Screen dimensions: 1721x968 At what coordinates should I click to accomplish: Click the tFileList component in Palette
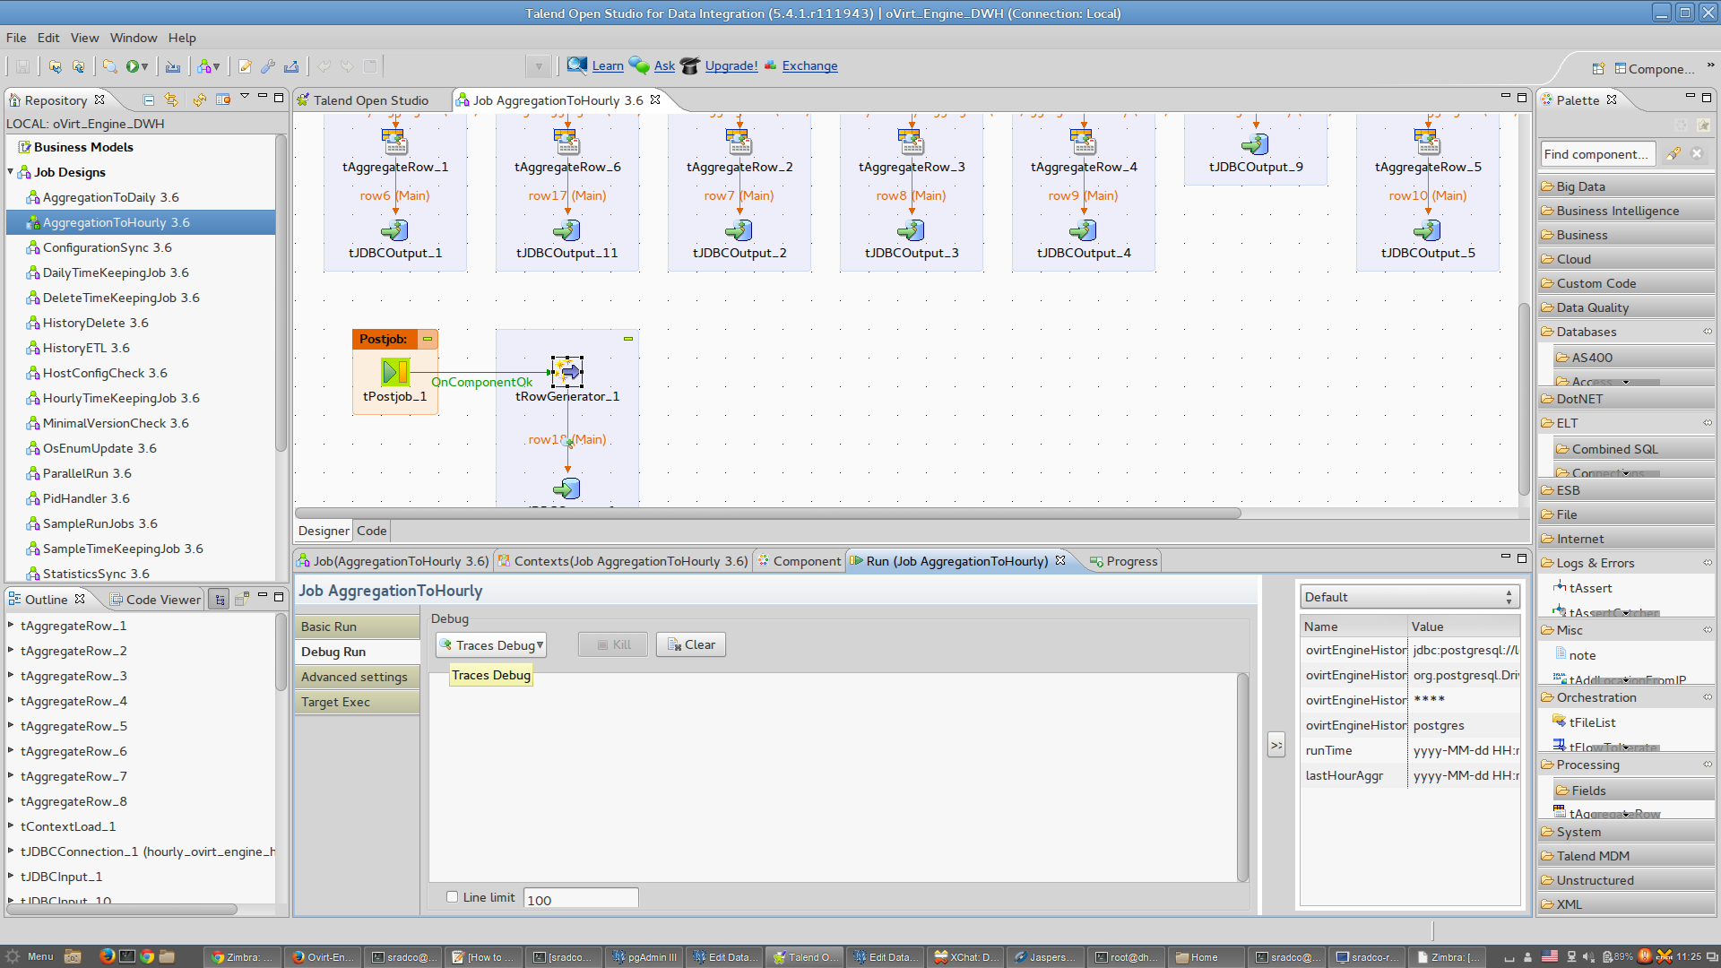click(x=1592, y=722)
